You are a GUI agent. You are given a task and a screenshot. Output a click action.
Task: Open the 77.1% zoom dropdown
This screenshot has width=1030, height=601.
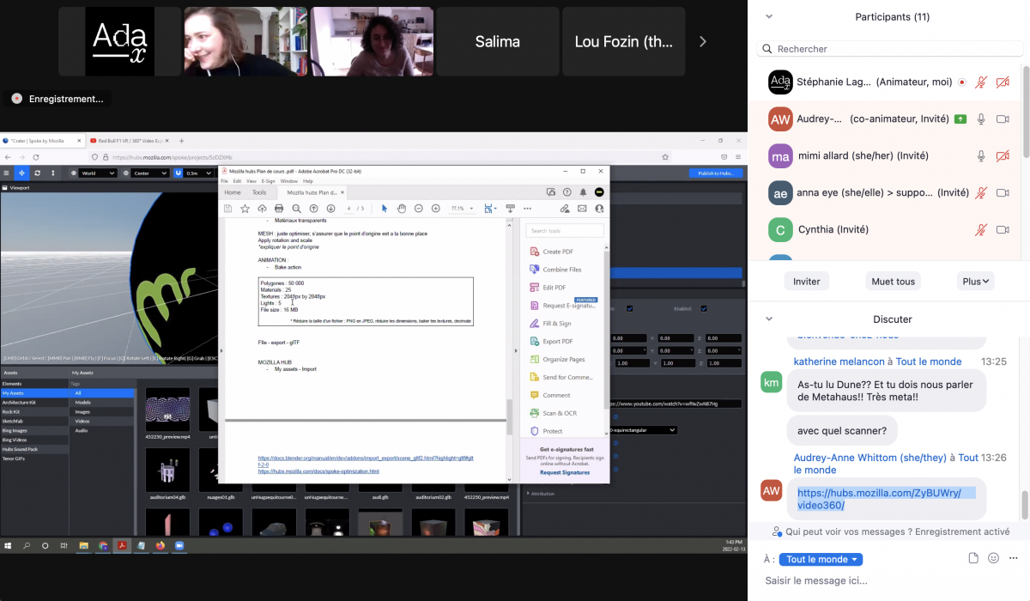[x=463, y=209]
